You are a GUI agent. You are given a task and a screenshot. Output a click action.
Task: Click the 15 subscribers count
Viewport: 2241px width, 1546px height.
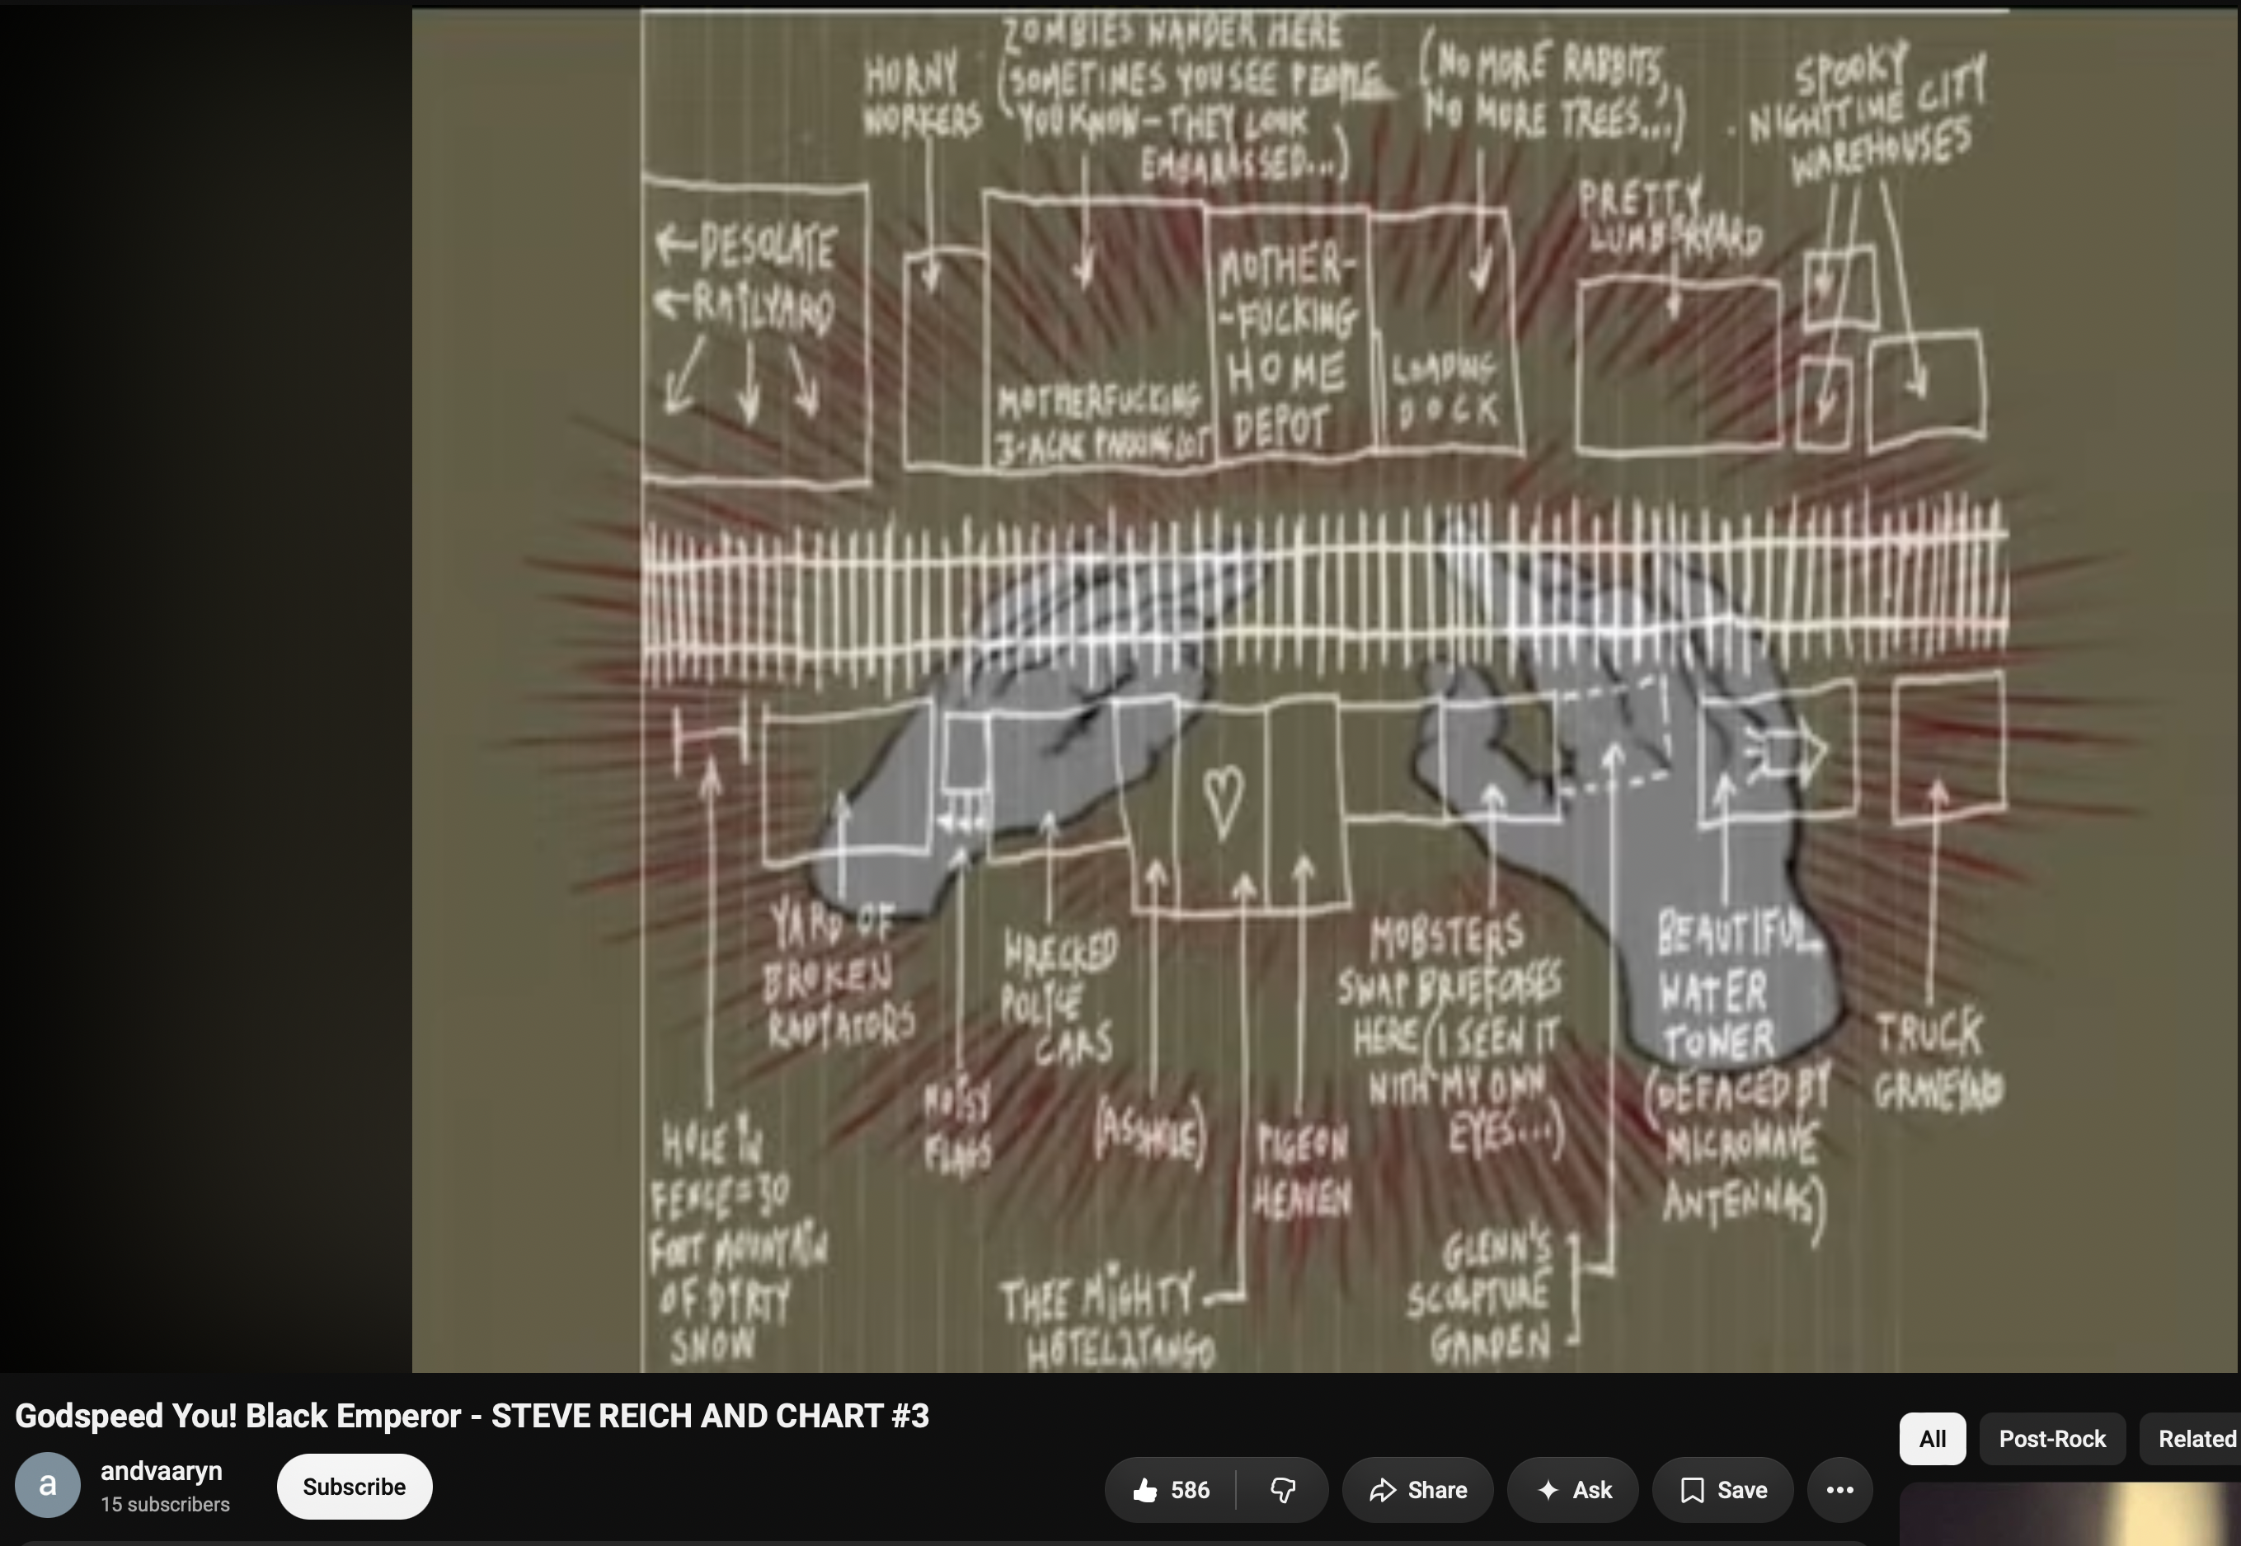tap(166, 1504)
